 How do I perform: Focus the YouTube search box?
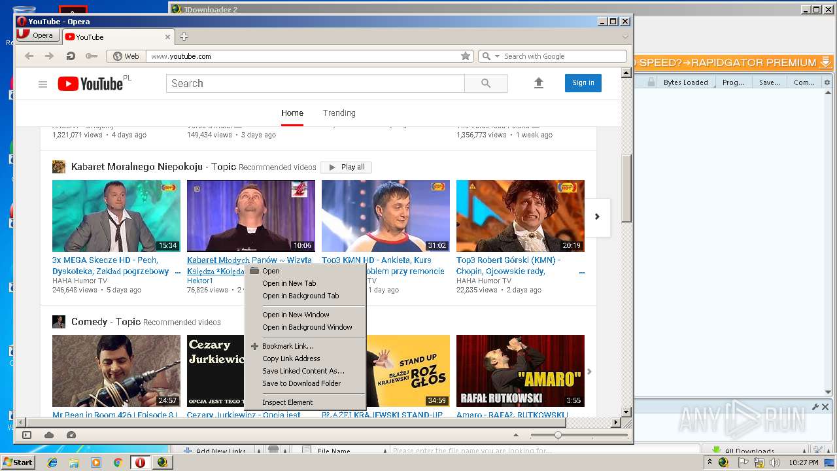coord(315,83)
